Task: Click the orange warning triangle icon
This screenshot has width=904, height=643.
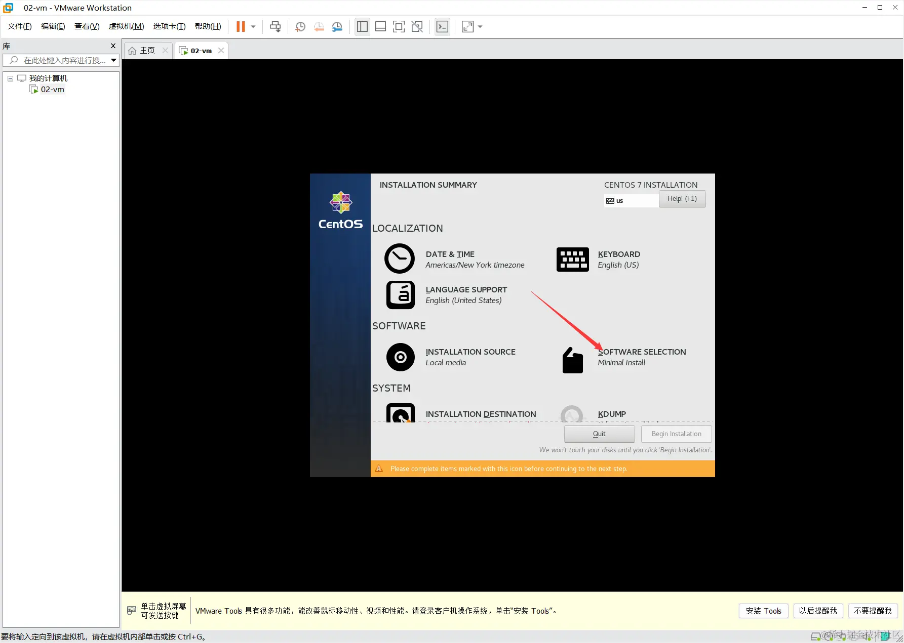Action: coord(379,469)
